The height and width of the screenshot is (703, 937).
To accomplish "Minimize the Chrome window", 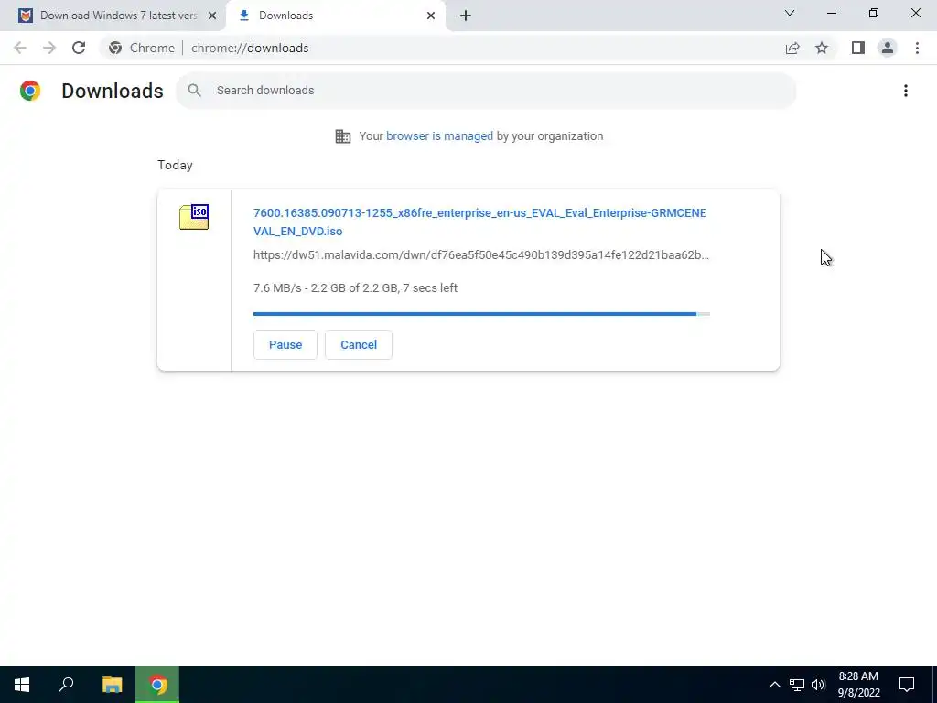I will pyautogui.click(x=831, y=13).
